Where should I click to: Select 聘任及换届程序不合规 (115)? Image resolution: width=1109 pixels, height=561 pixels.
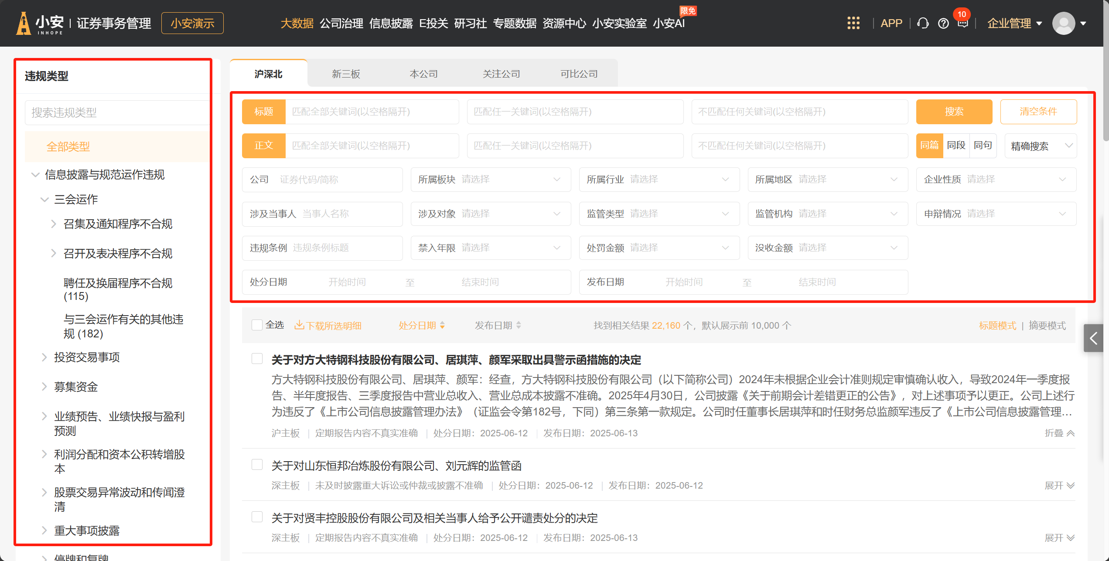coord(118,289)
